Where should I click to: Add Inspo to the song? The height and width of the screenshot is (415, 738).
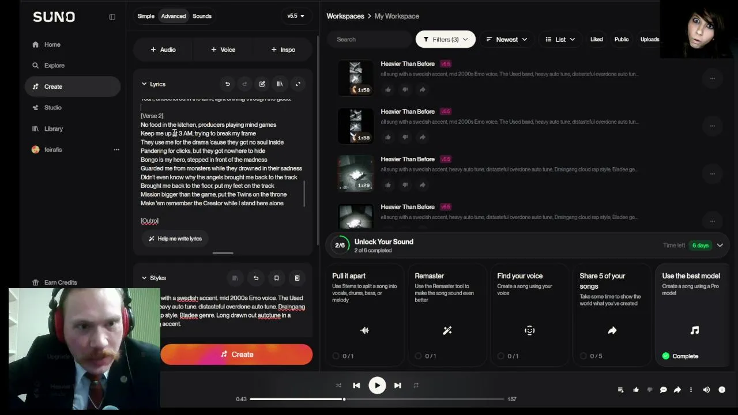[x=283, y=50]
